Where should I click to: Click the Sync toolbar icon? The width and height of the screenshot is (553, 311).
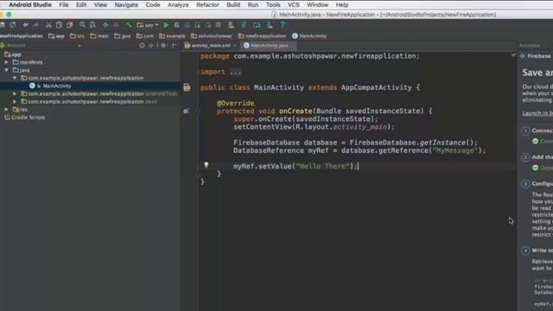13,25
